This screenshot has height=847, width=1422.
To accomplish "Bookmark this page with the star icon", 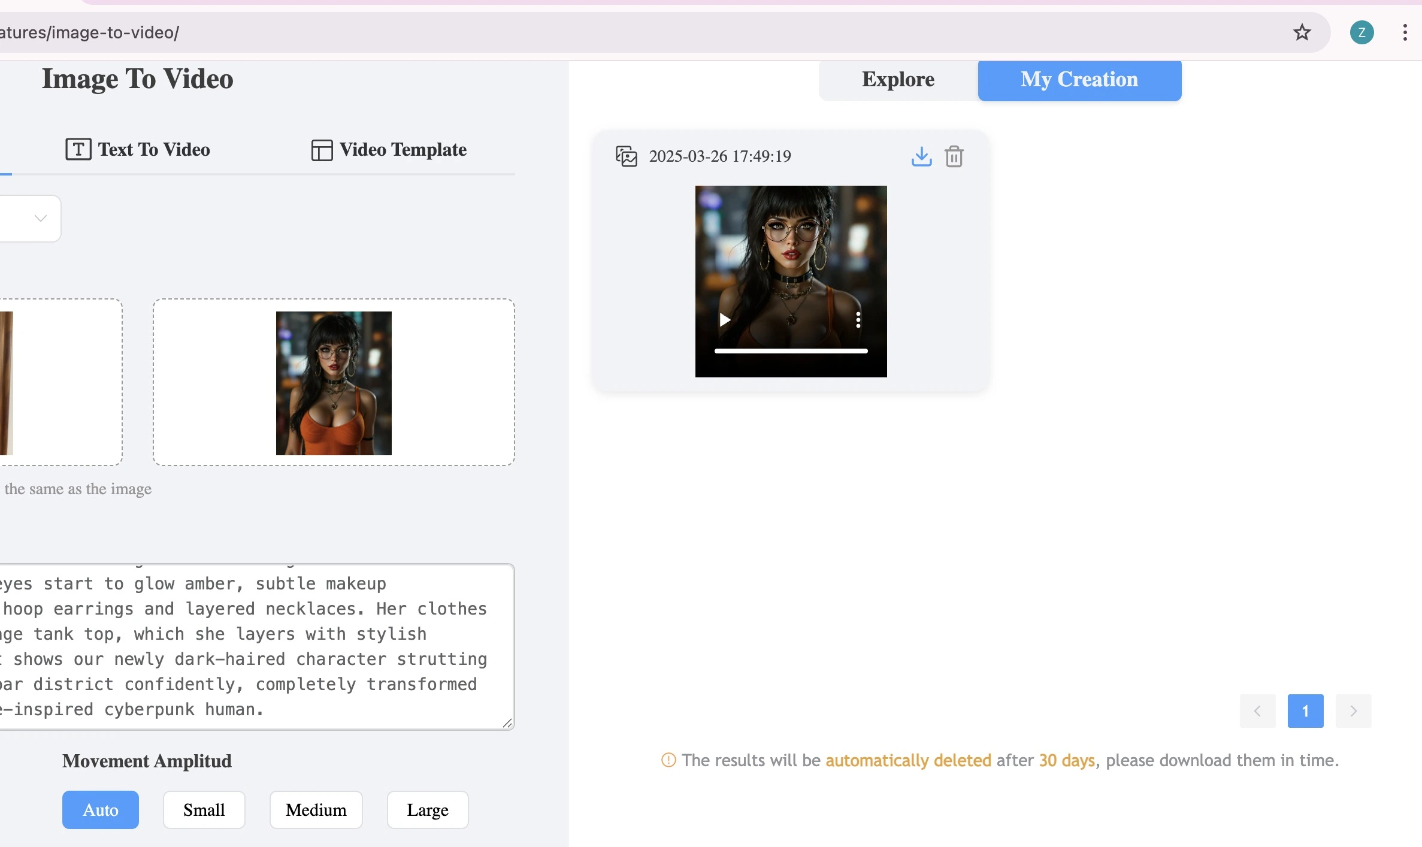I will 1302,32.
